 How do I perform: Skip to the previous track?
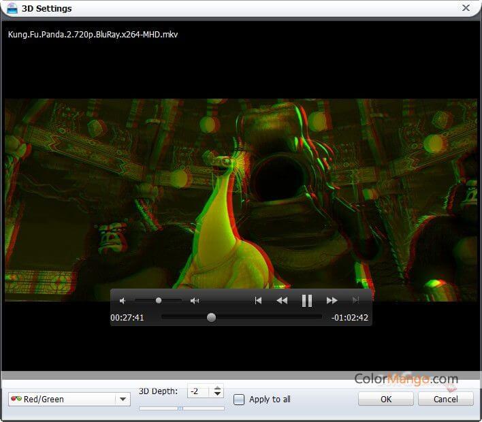click(x=258, y=300)
